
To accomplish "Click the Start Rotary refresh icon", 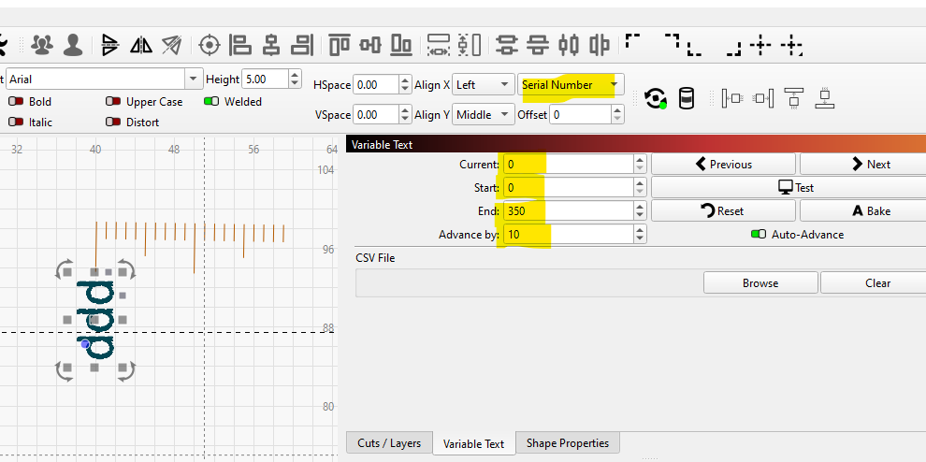I will [656, 98].
